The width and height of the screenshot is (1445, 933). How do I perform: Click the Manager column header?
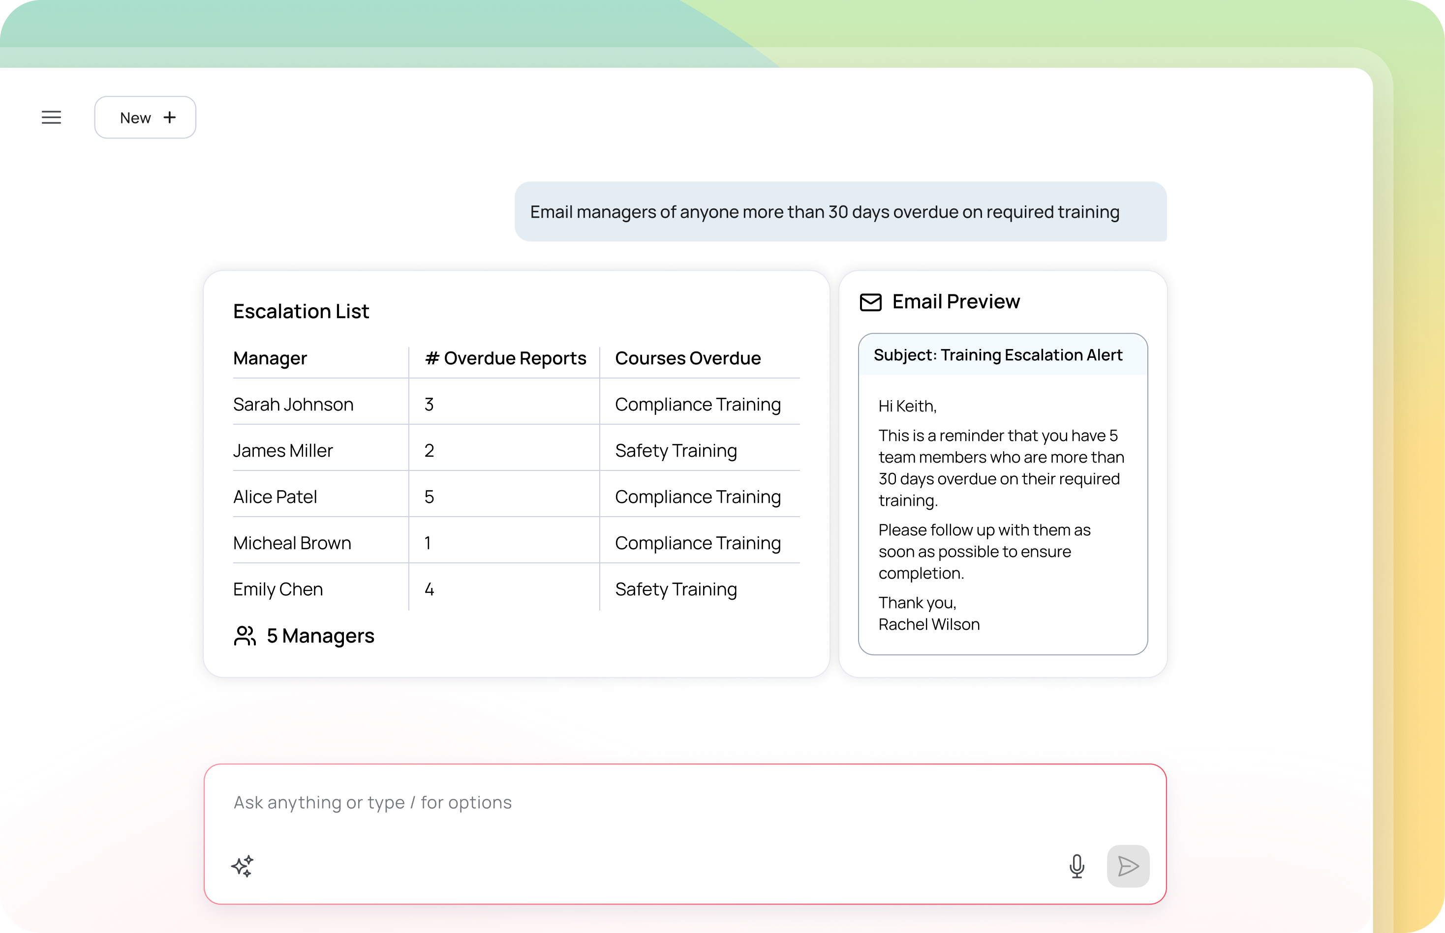point(270,358)
